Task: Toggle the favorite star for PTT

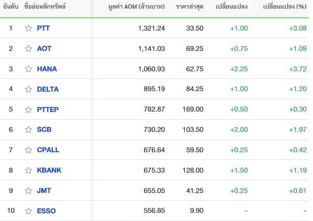Action: pyautogui.click(x=29, y=28)
